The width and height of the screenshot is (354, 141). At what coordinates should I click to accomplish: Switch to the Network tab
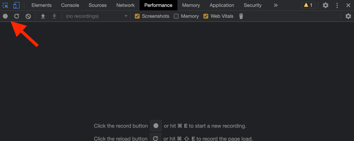[125, 5]
